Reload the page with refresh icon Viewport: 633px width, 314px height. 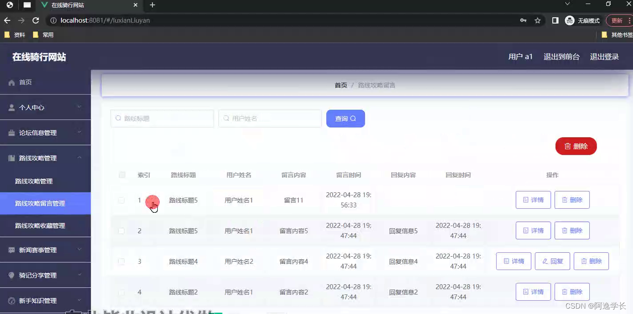36,20
